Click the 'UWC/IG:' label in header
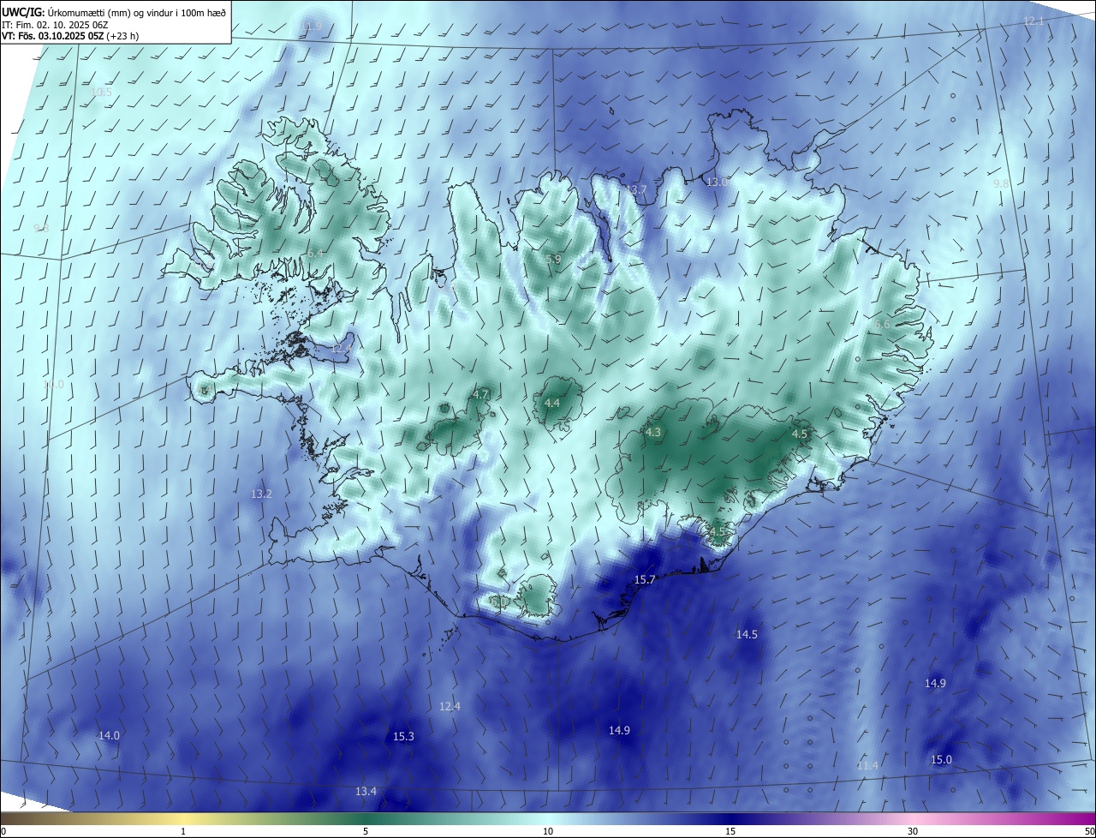1096x838 pixels. (x=22, y=12)
